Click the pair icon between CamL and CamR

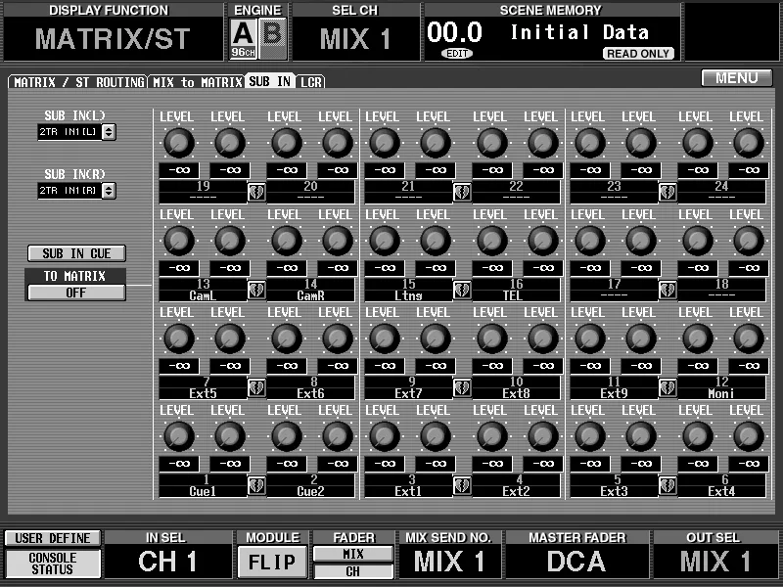[x=256, y=290]
